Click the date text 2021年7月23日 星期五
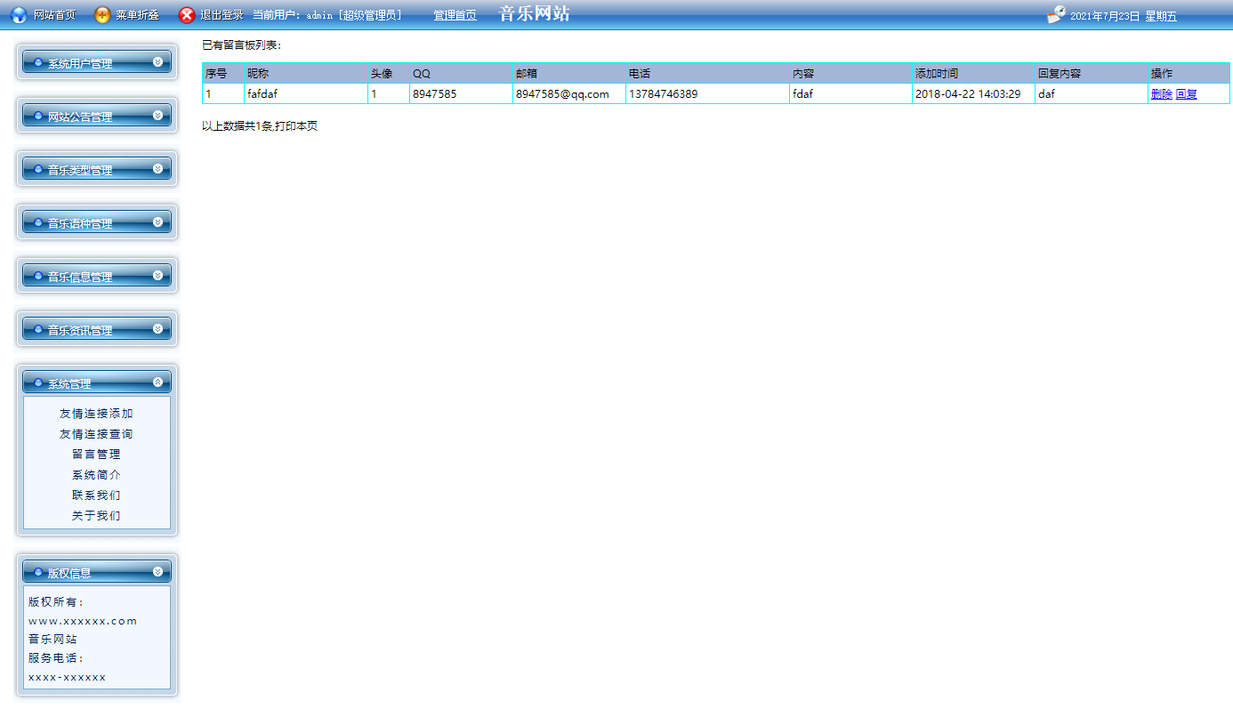This screenshot has height=709, width=1233. [x=1124, y=16]
